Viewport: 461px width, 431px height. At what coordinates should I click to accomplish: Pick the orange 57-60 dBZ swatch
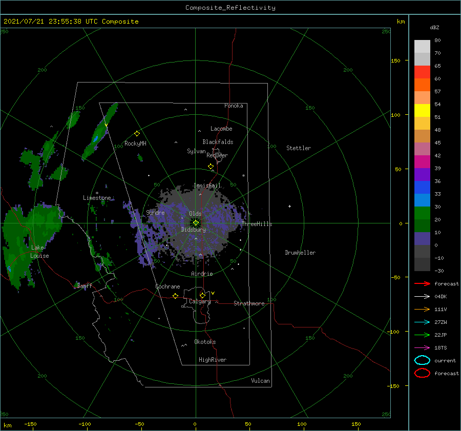[x=422, y=85]
